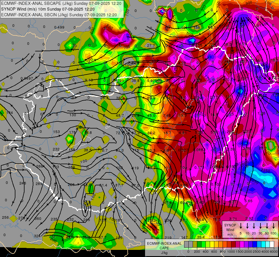This screenshot has width=279, height=257.
Task: Click the 800 label on CAPE scale
Action: pyautogui.click(x=223, y=252)
